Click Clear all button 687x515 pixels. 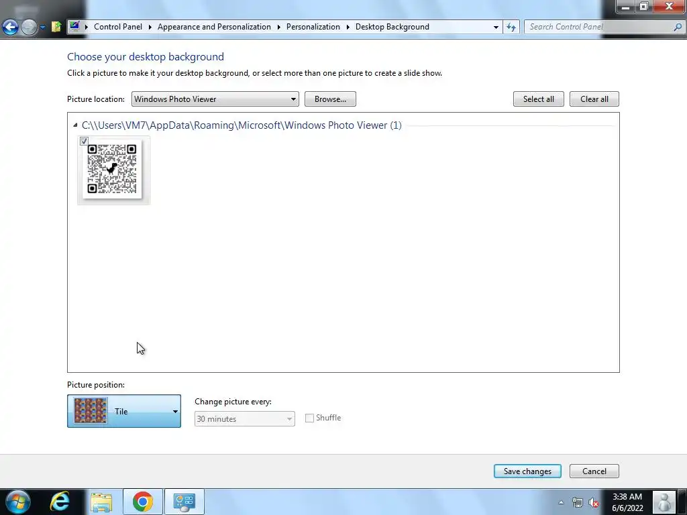pyautogui.click(x=594, y=99)
